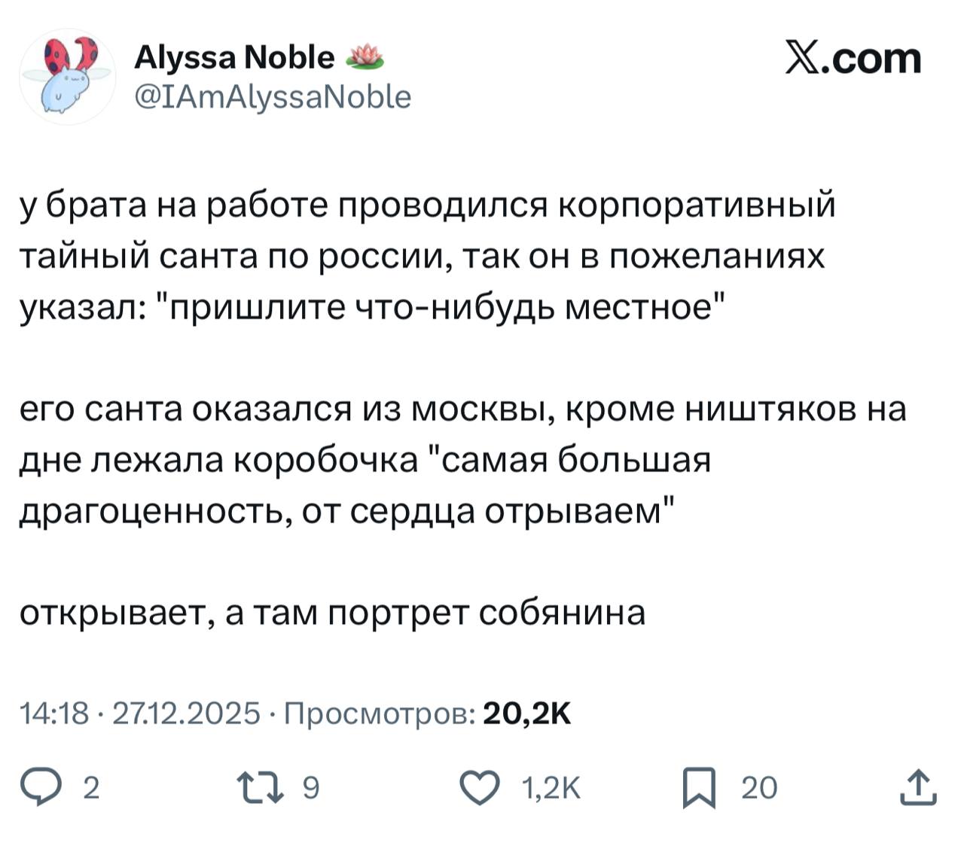Screen dimensions: 964x855
Task: Bookmark the tweet with the bookmark icon
Action: click(x=698, y=787)
